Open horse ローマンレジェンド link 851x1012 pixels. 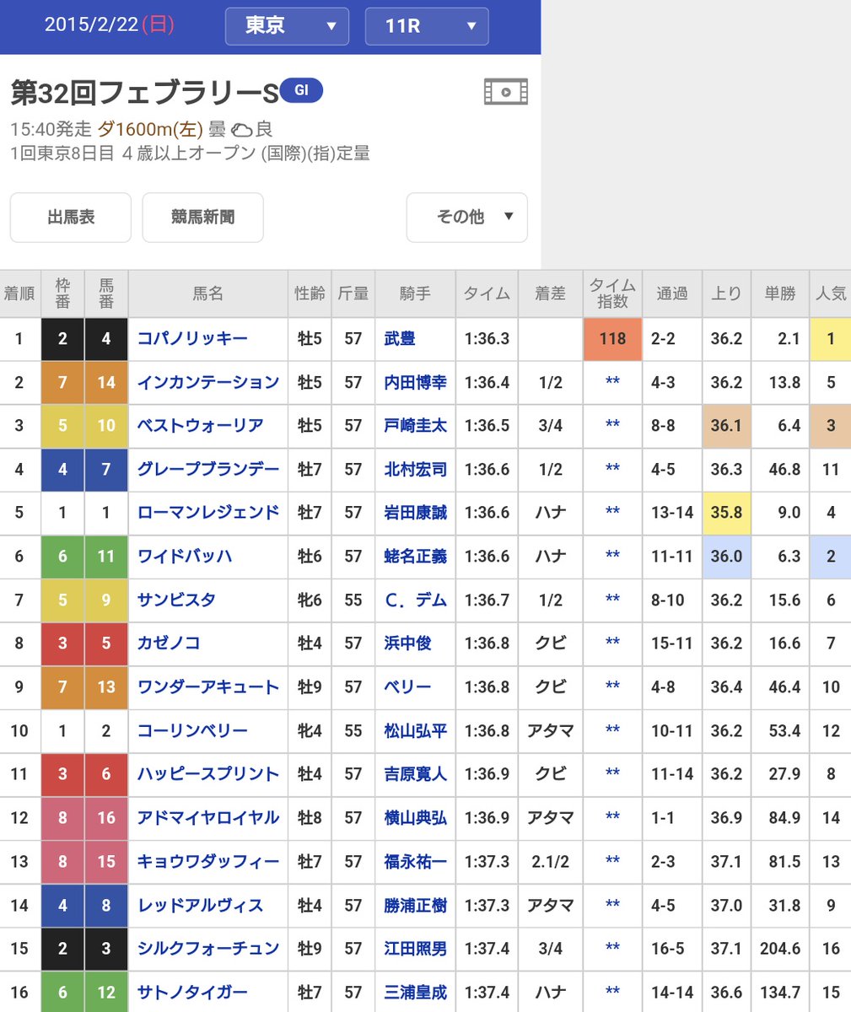(208, 513)
